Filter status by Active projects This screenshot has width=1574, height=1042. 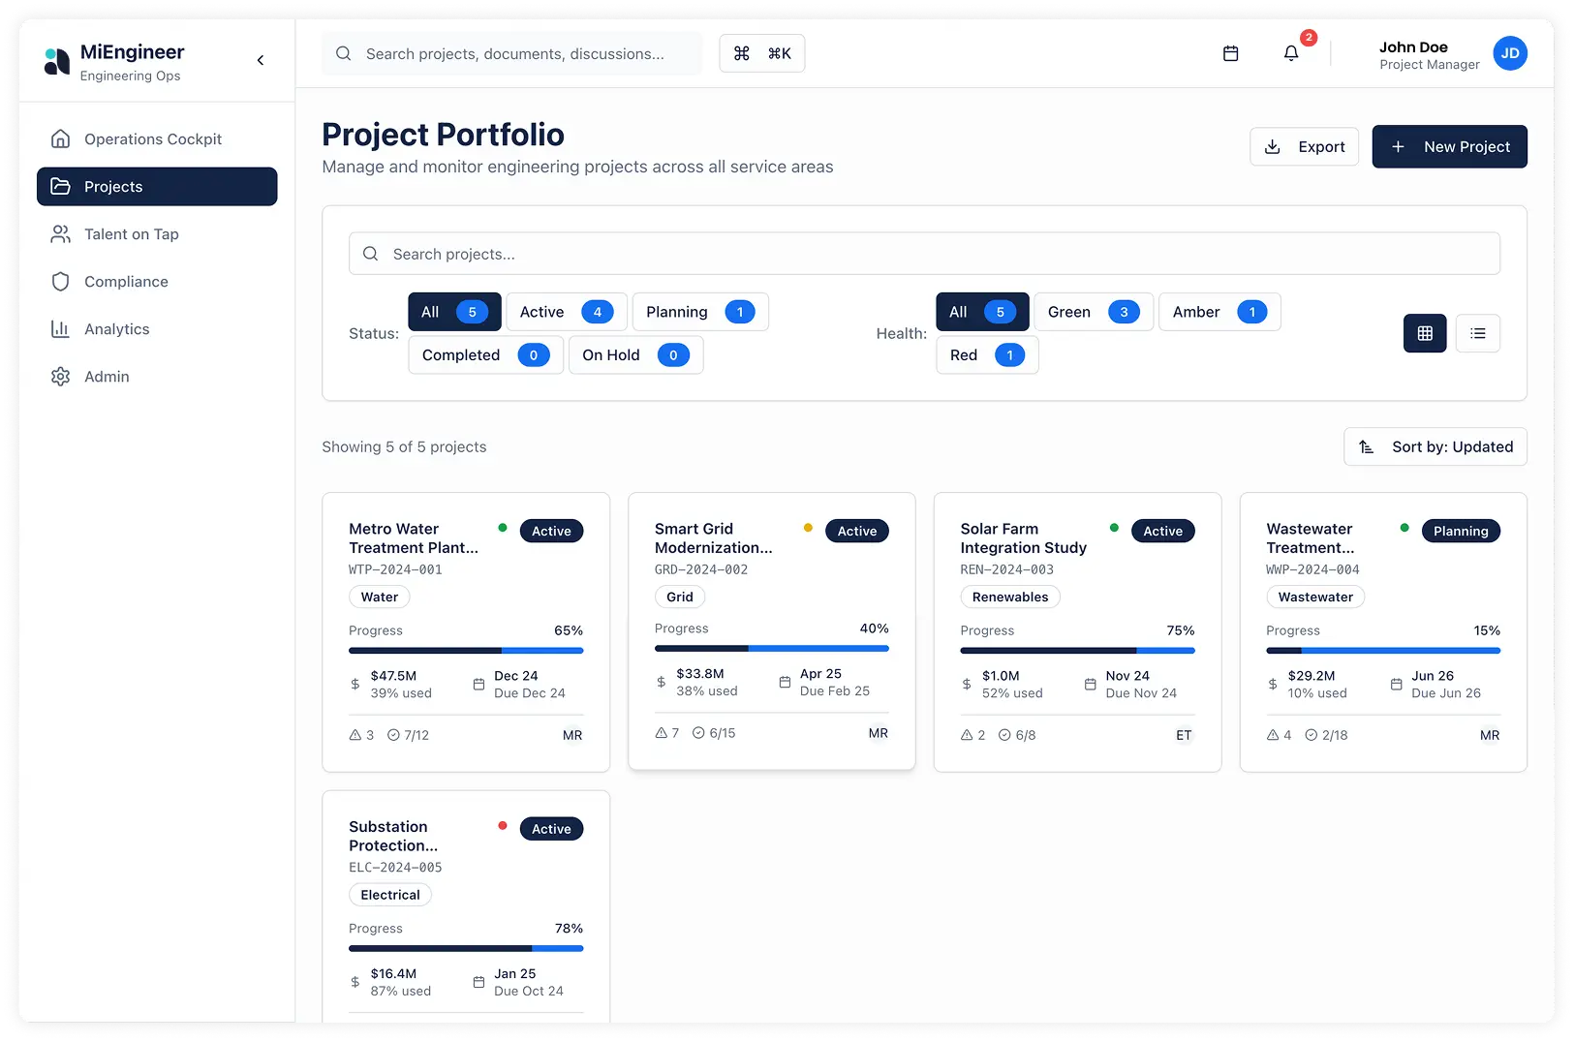click(566, 312)
